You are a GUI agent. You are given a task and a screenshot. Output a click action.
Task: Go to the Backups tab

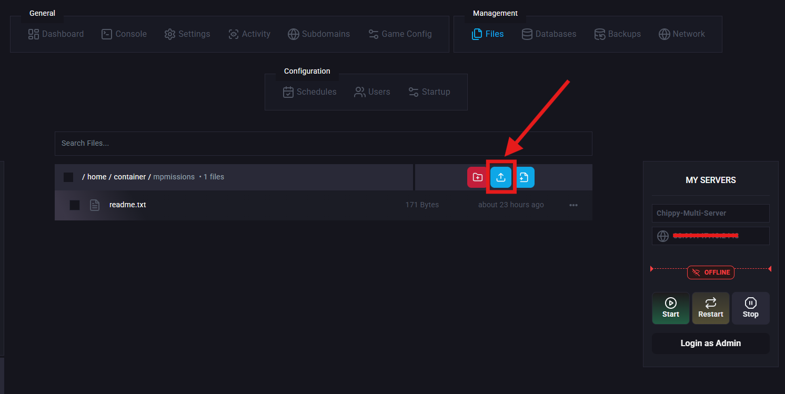618,34
